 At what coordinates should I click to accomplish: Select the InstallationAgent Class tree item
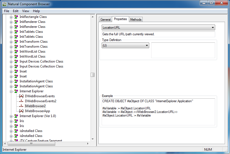[x=36, y=81]
